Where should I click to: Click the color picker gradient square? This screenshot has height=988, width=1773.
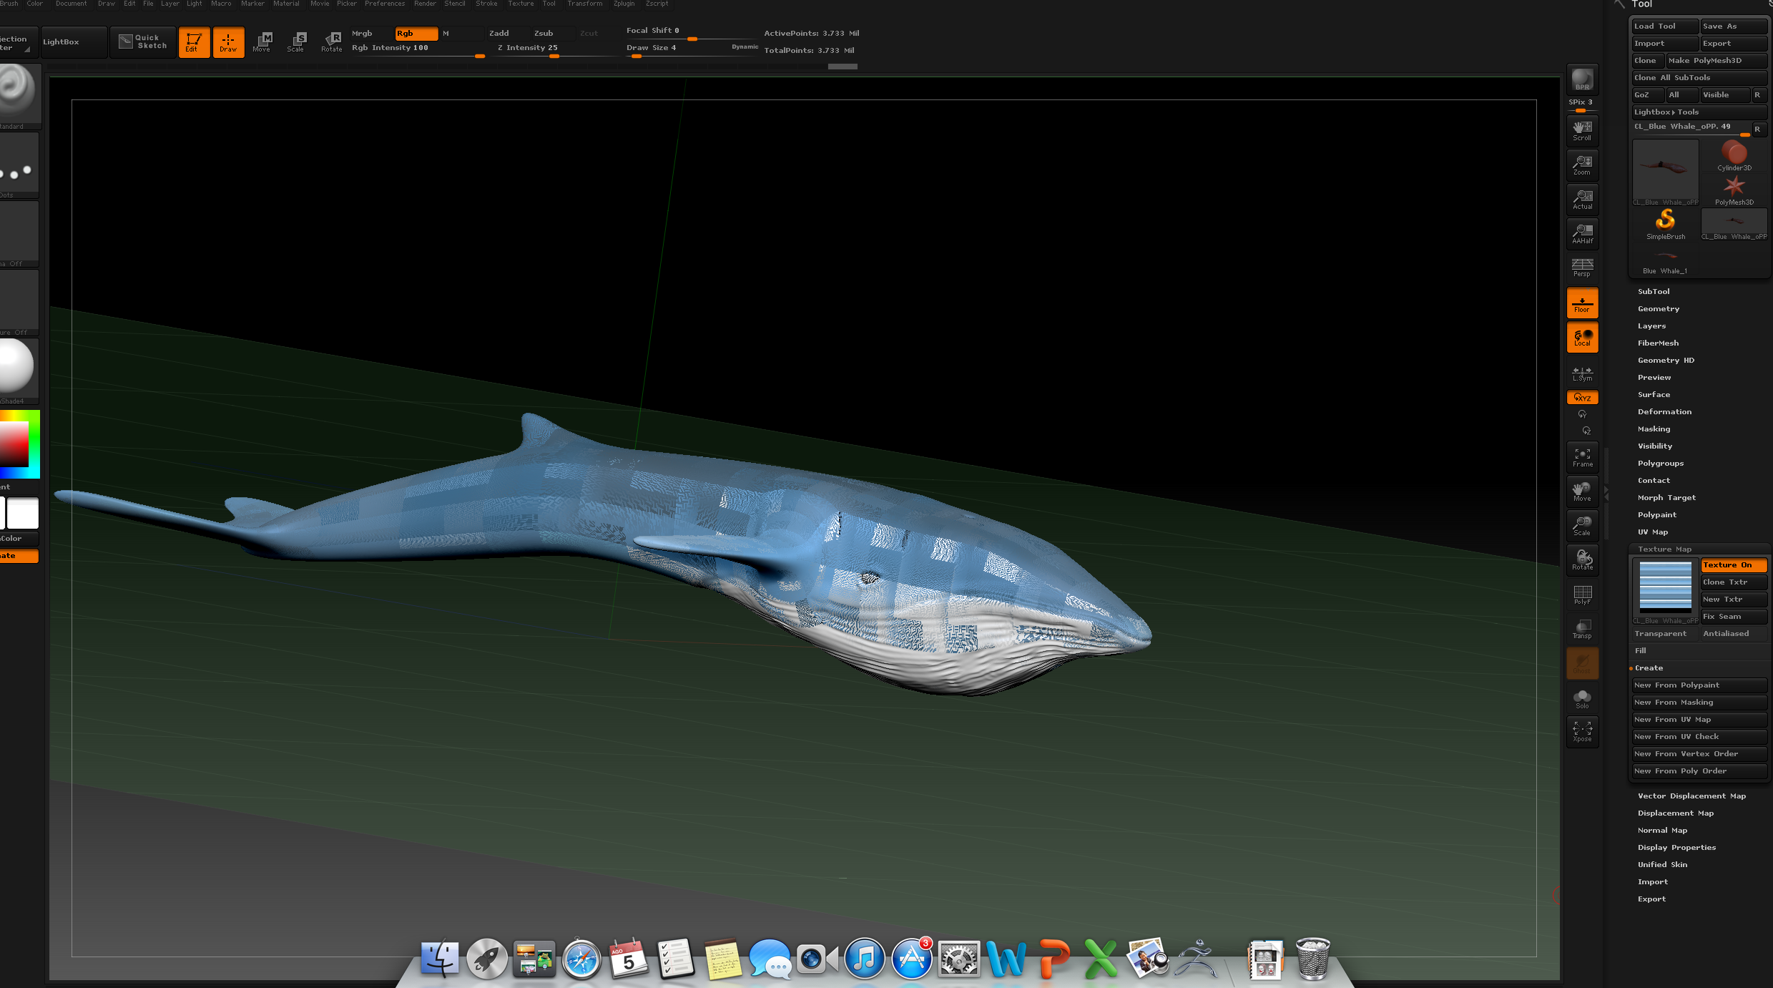[x=14, y=444]
